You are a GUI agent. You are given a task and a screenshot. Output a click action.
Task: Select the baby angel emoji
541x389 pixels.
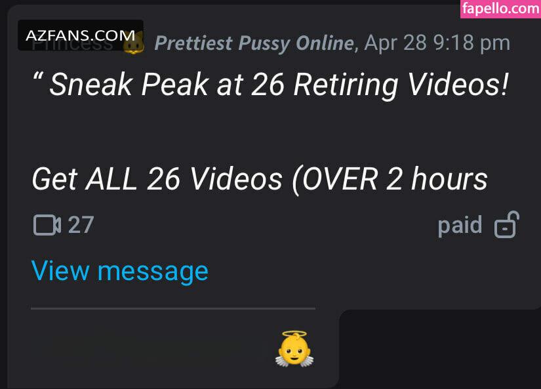point(294,349)
